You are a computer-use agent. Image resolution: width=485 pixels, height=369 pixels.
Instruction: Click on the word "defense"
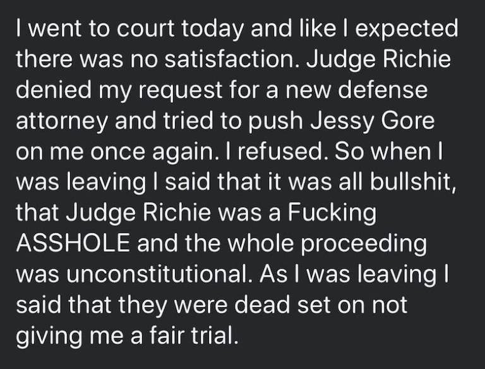click(x=383, y=90)
